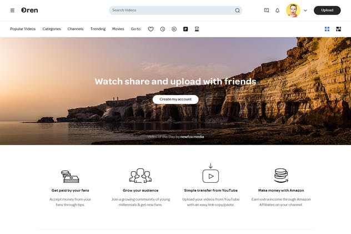Click the 'Go to:' label
Viewport: 351px width, 234px height.
(136, 29)
